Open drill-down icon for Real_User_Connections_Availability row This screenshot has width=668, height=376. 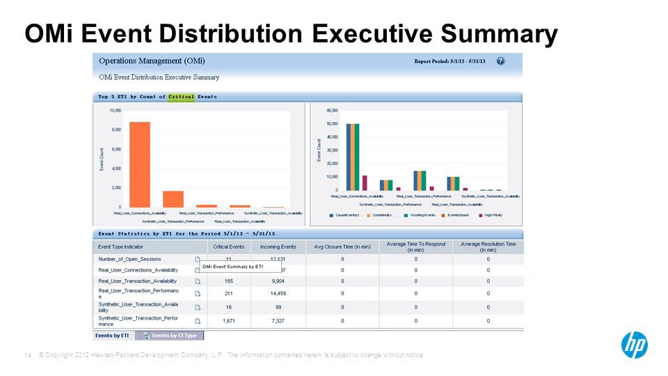pyautogui.click(x=197, y=270)
